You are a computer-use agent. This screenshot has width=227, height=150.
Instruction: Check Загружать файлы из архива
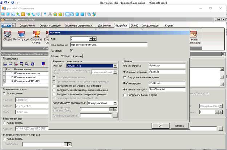click(x=125, y=77)
